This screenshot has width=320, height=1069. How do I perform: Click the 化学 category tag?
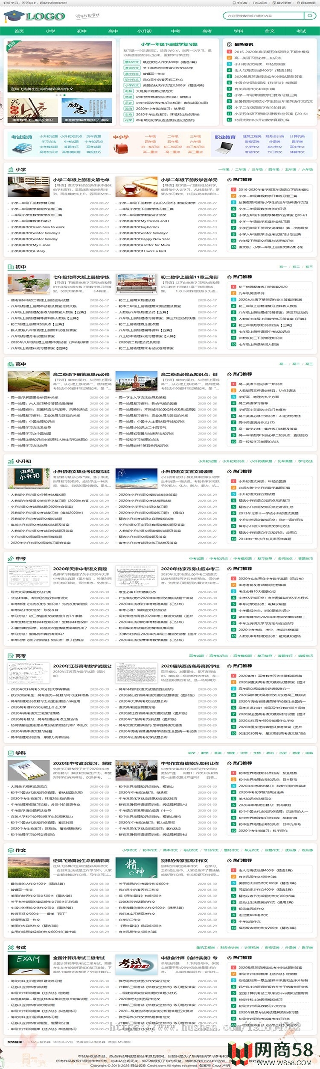(129, 120)
